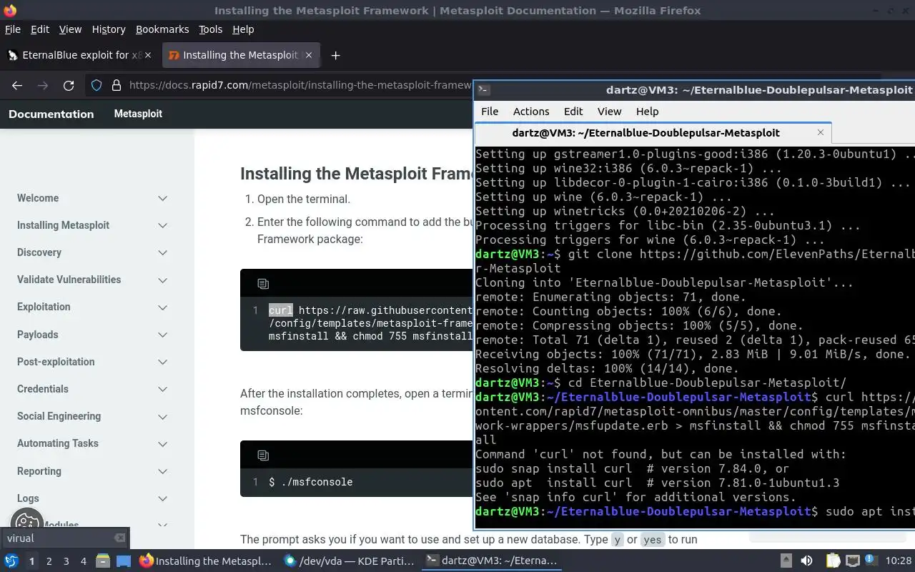Expand the Exploitation sidebar section

(x=163, y=307)
